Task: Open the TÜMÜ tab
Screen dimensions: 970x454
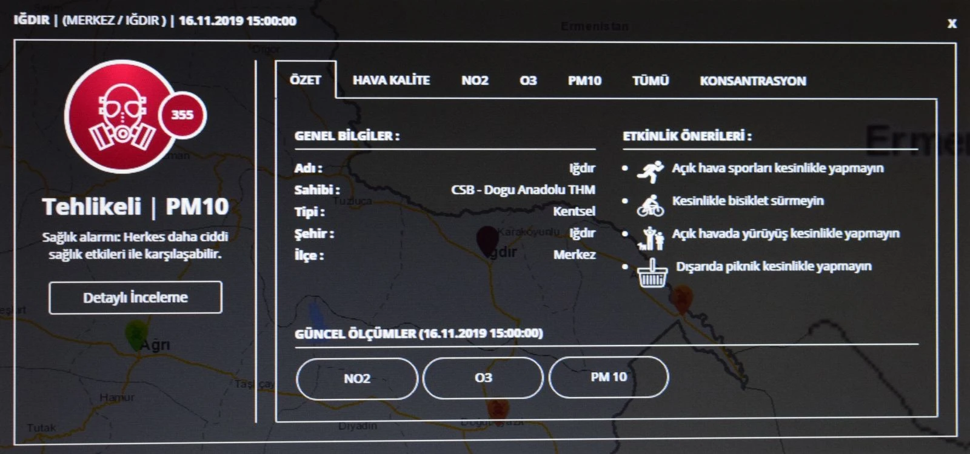Action: click(x=651, y=81)
